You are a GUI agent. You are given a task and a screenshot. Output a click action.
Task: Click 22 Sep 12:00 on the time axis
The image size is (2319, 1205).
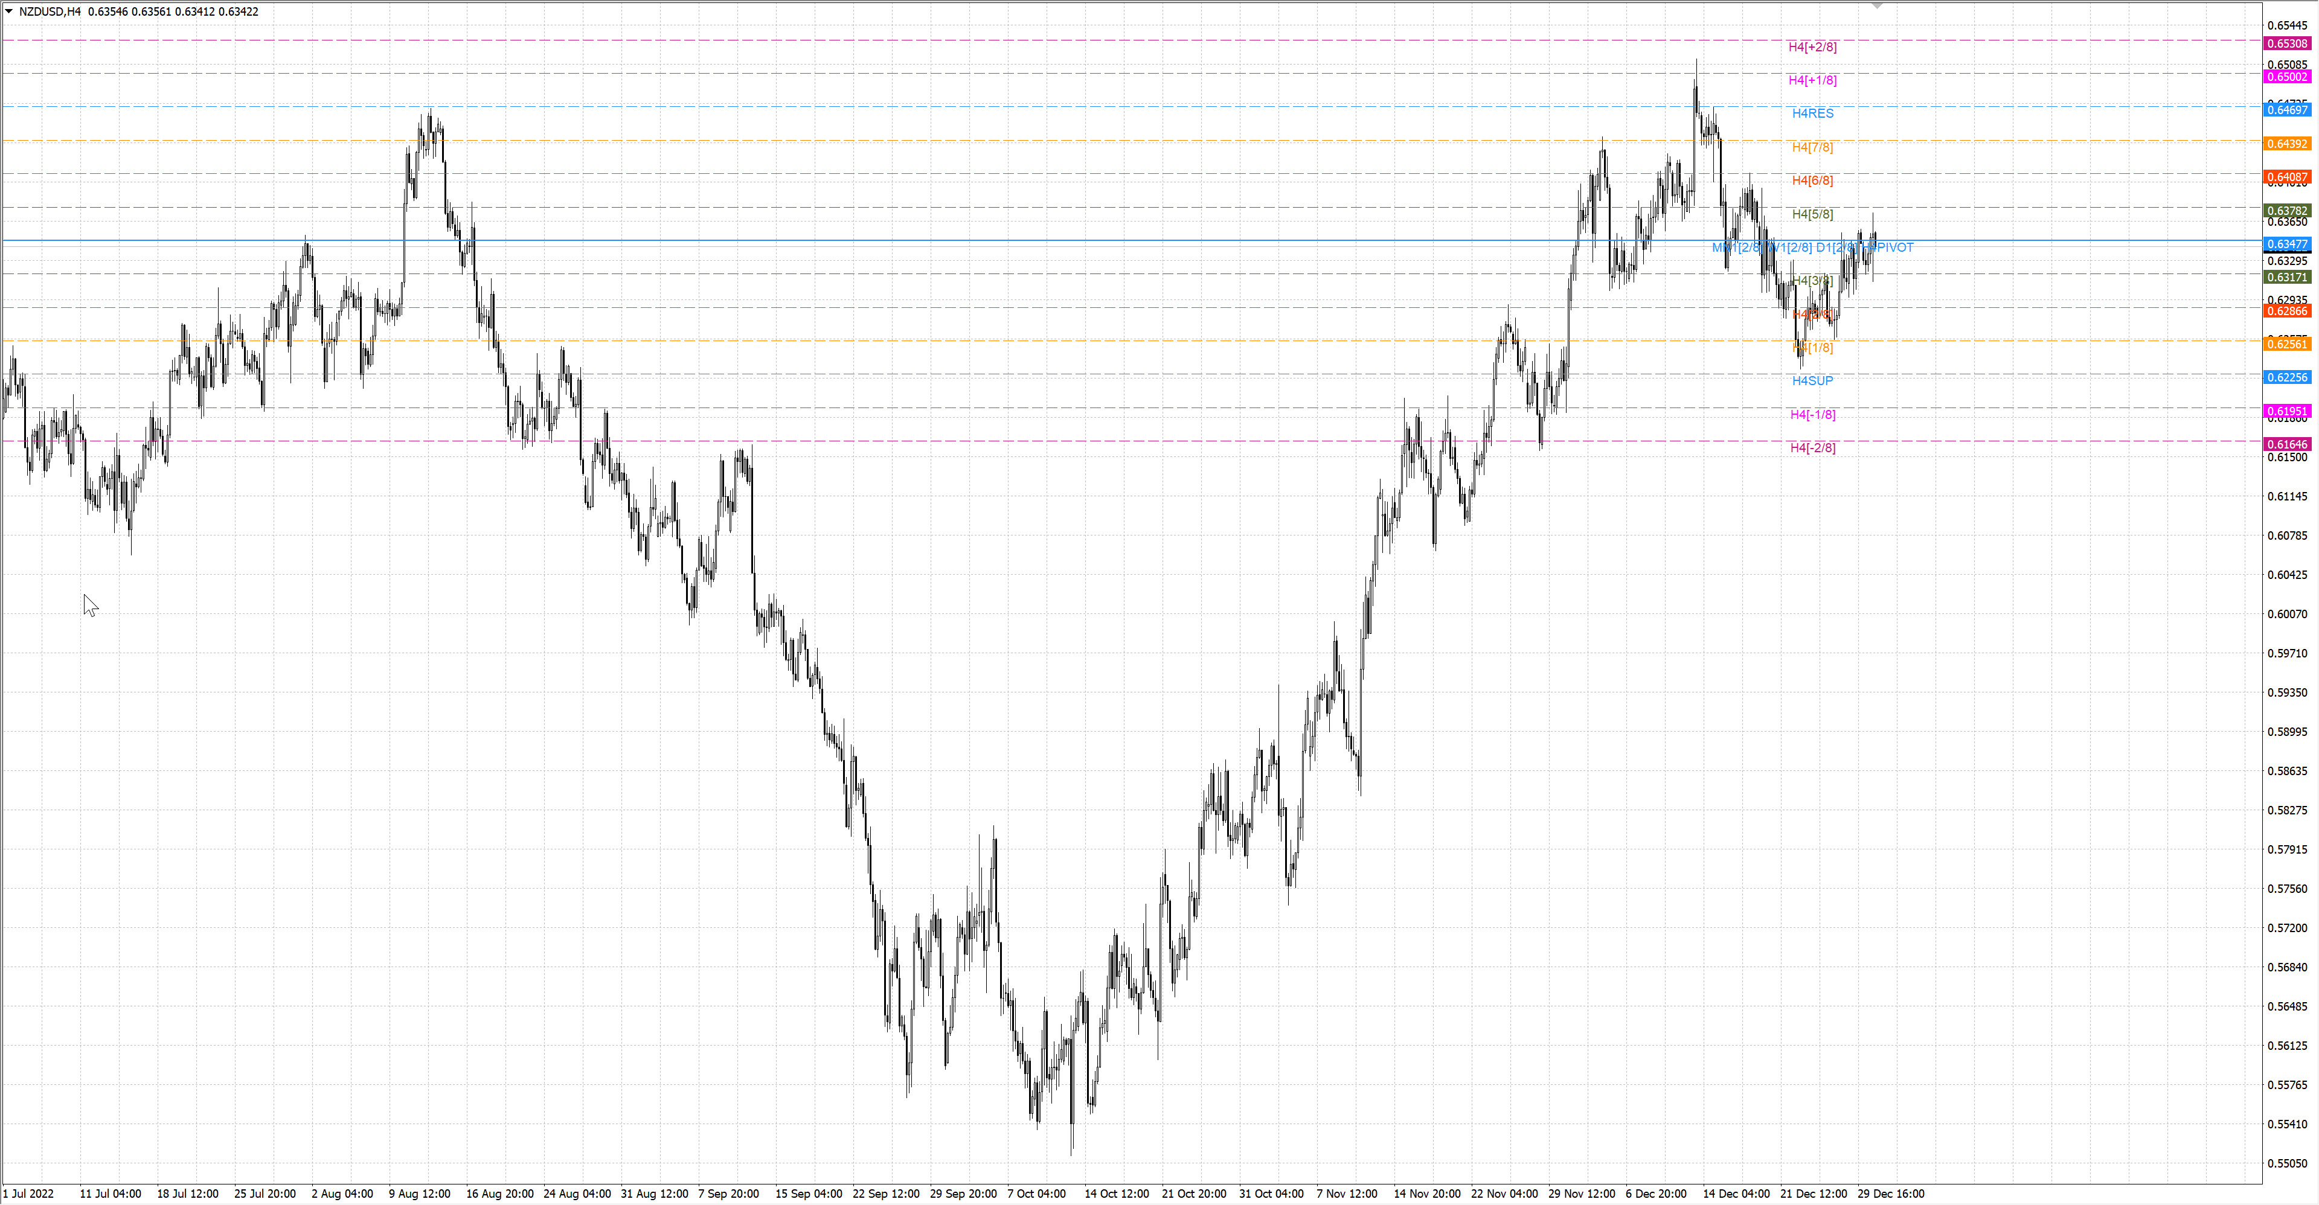coord(886,1194)
